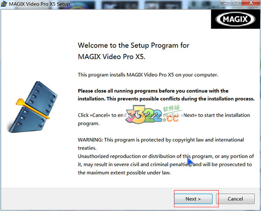Viewport: 261px width, 211px height.
Task: Click text 'This program installs MAGIX Video Pro X5'
Action: pos(126,75)
